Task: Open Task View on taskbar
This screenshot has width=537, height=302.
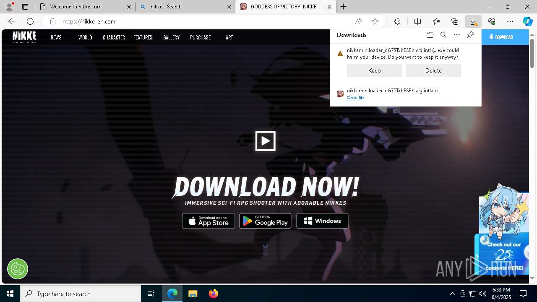Action: click(x=151, y=294)
